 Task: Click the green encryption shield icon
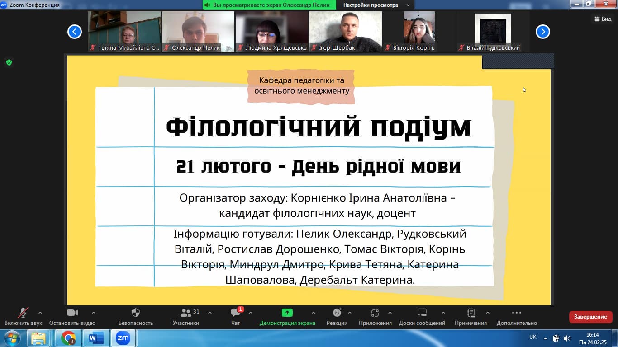[9, 62]
